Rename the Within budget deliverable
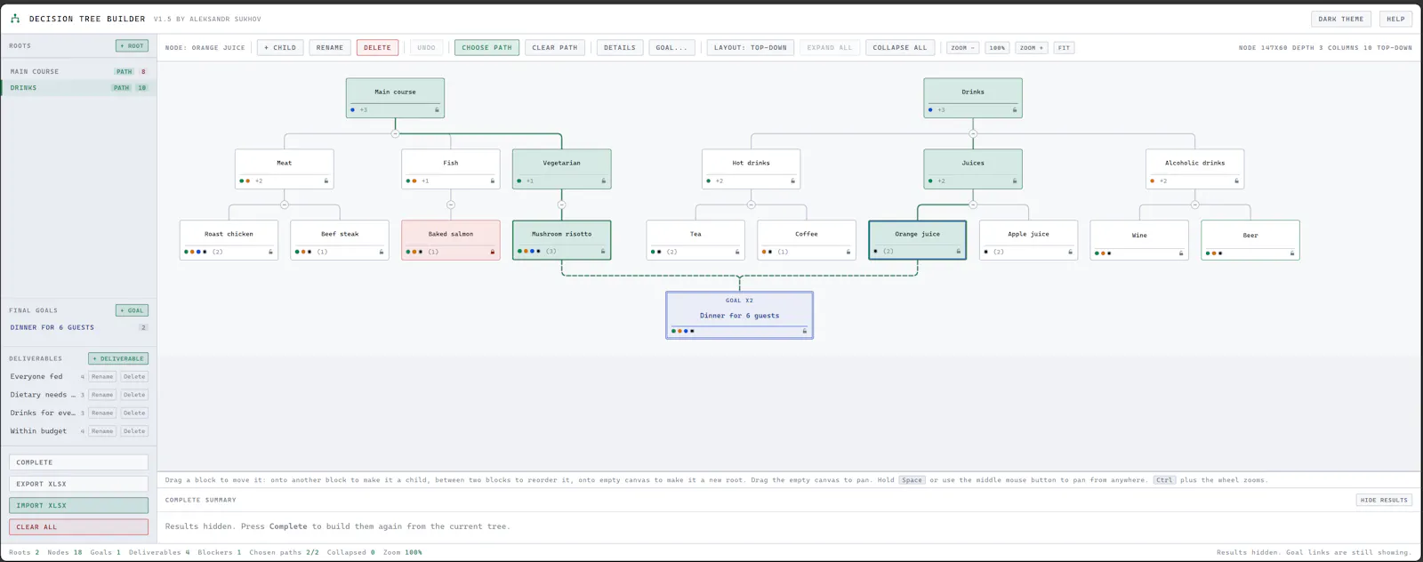Image resolution: width=1423 pixels, height=562 pixels. click(x=102, y=431)
